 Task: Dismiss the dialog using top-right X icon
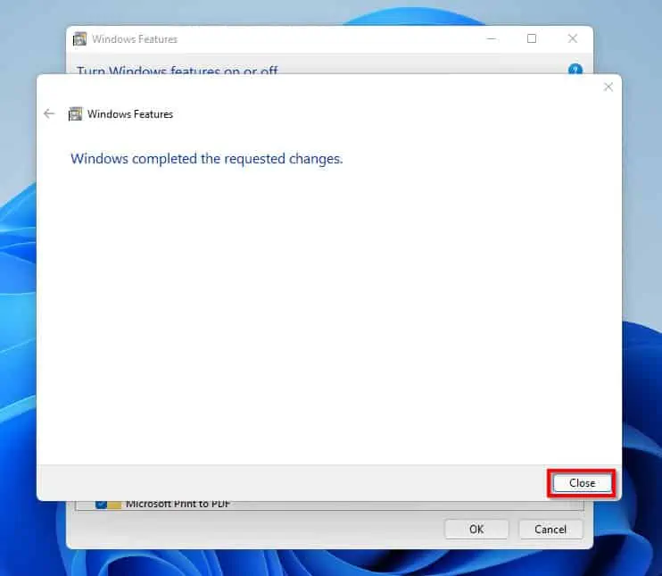608,87
